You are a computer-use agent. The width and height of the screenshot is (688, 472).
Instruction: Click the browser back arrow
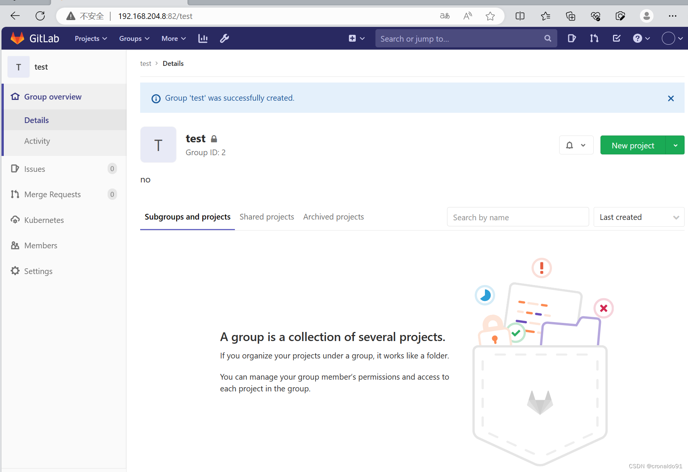[x=15, y=16]
